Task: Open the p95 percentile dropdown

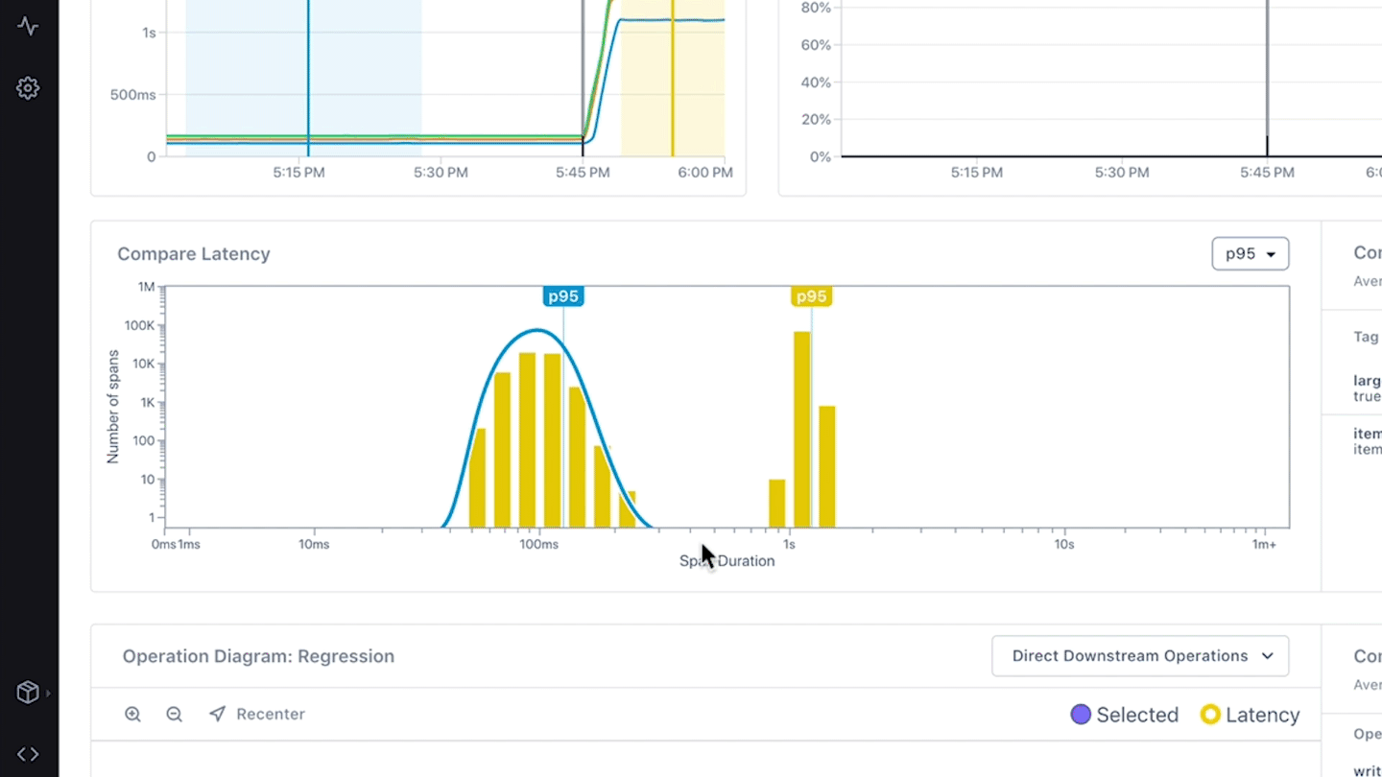Action: (1250, 254)
